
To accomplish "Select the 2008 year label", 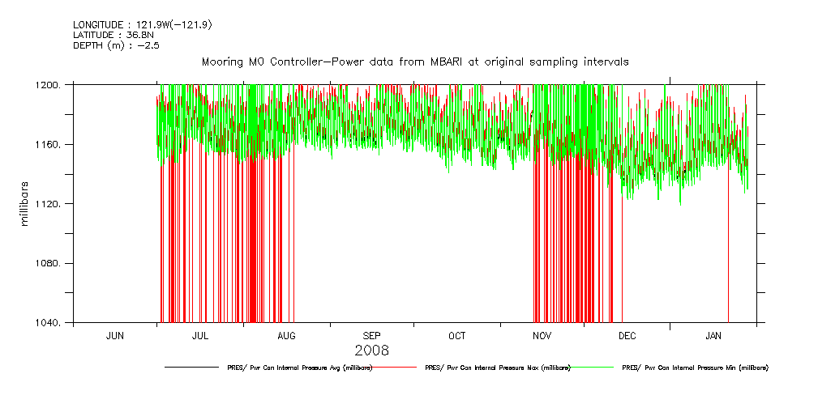I will 371,351.
